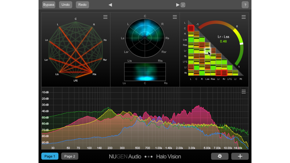Click the 1.00k frequency axis label
Screen dimensions: 290x163
[158, 148]
